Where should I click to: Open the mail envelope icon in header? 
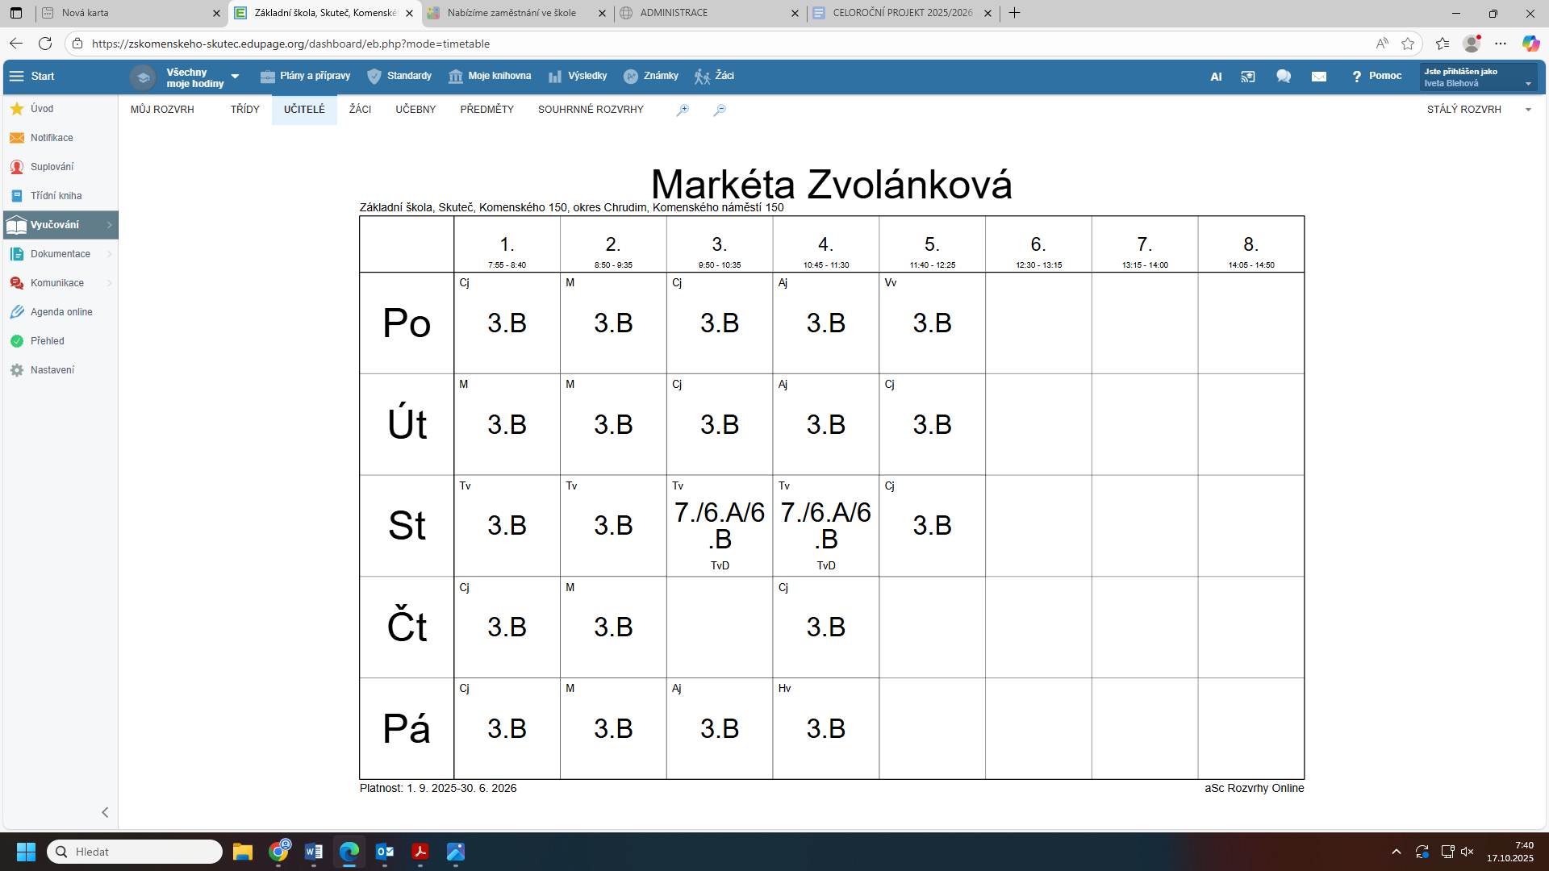click(1319, 77)
